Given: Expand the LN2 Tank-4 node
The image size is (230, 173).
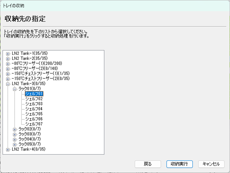Looking at the screenshot, I should click(8, 149).
